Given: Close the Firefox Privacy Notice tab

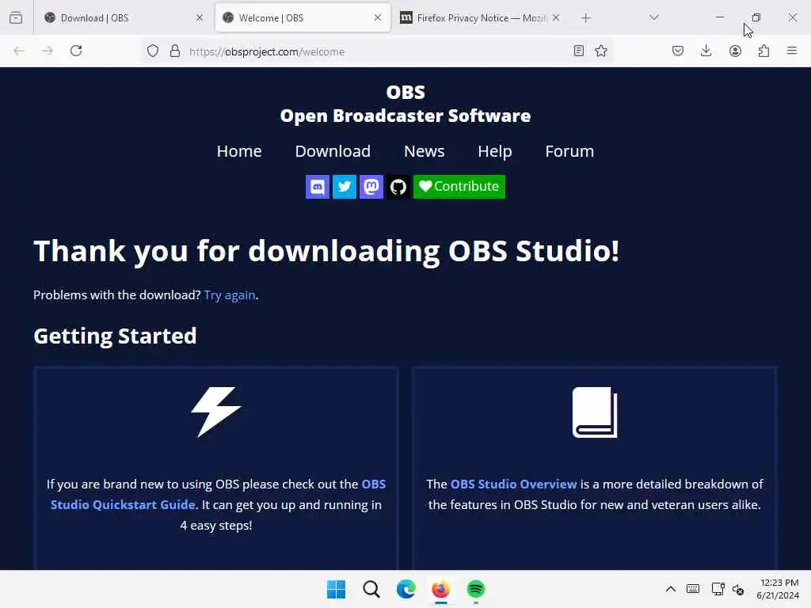Looking at the screenshot, I should point(556,17).
